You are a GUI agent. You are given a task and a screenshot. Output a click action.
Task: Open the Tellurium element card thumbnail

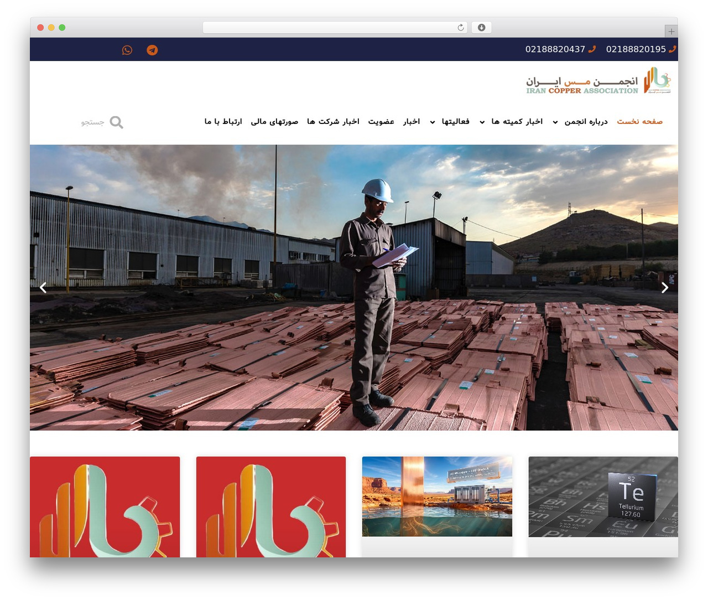[603, 496]
